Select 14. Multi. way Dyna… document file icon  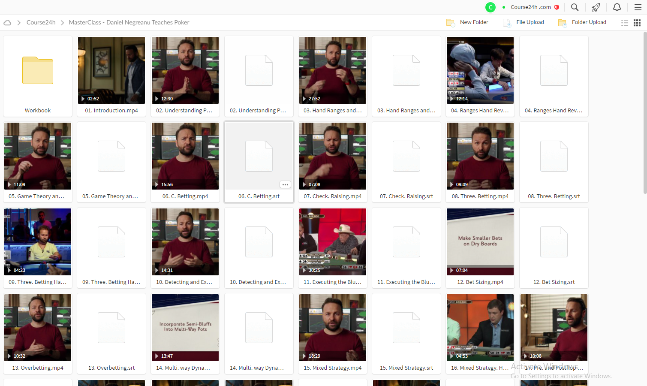(x=259, y=328)
